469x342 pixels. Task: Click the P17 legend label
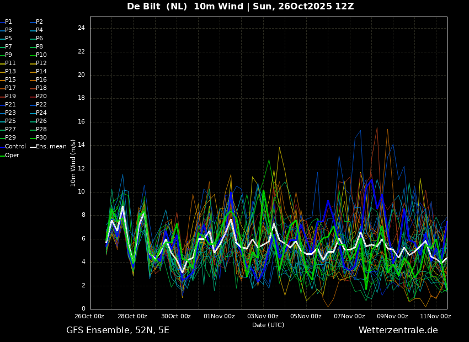tap(10, 88)
